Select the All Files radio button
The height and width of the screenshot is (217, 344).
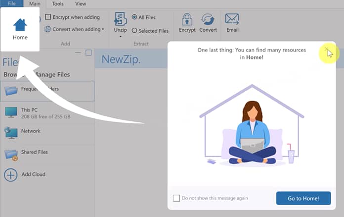[x=134, y=17]
